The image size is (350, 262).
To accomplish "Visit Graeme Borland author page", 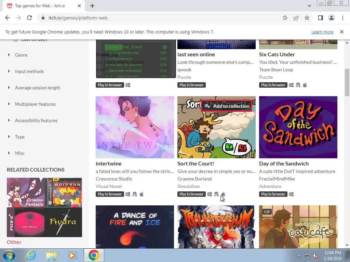I will coord(194,179).
